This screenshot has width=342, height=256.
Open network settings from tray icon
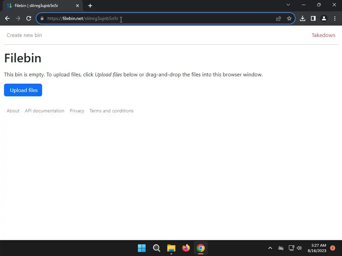pyautogui.click(x=291, y=248)
